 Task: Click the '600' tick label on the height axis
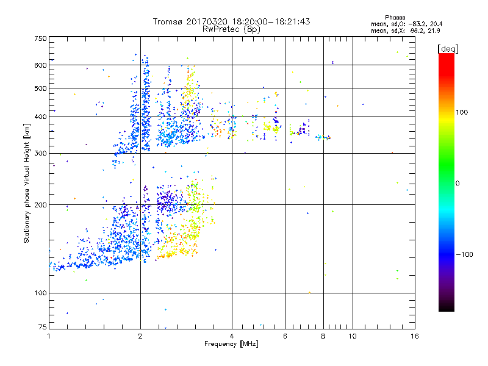(40, 65)
